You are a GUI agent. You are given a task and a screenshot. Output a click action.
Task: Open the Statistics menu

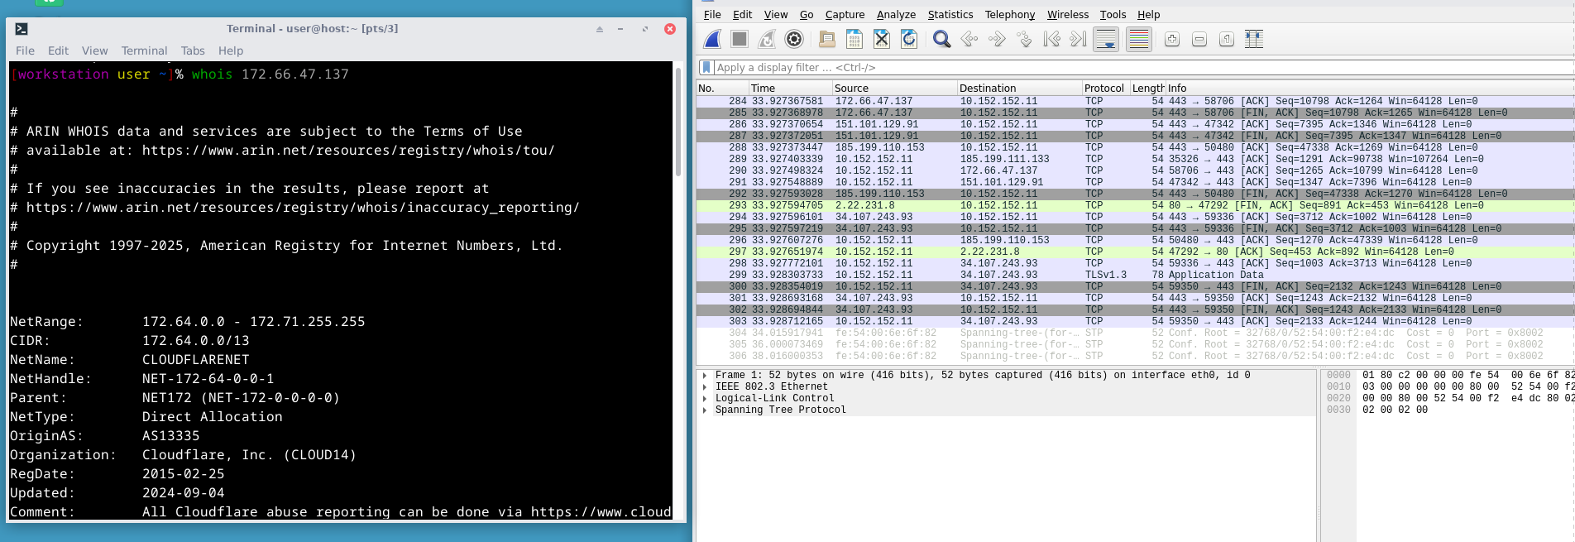click(950, 14)
